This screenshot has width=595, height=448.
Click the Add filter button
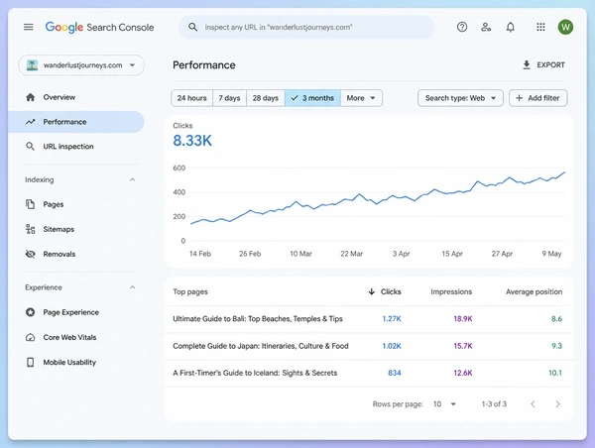pyautogui.click(x=538, y=98)
